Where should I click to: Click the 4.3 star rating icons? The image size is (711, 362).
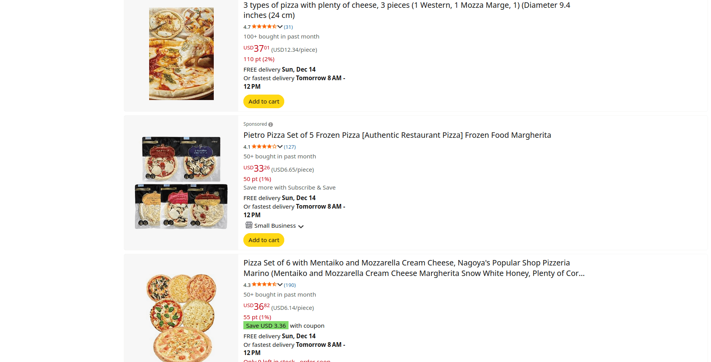tap(264, 285)
